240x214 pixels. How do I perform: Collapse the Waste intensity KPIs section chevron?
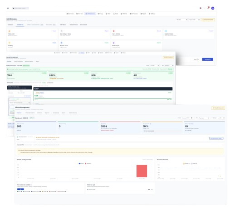pyautogui.click(x=223, y=145)
